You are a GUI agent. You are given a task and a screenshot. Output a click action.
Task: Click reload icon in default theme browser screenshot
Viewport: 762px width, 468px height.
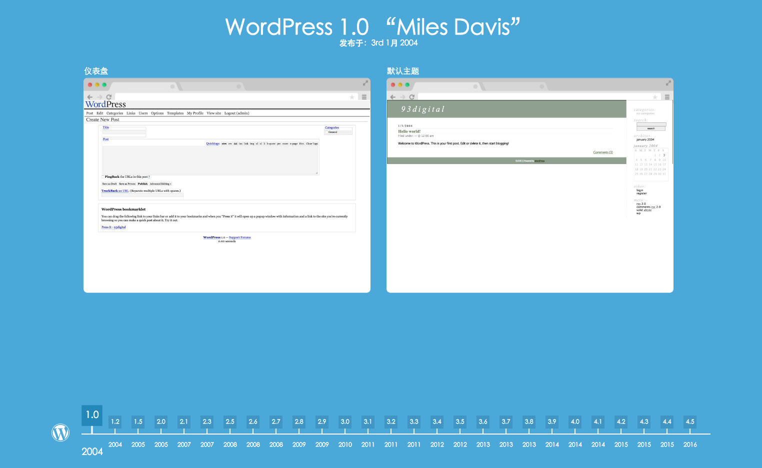click(x=412, y=97)
